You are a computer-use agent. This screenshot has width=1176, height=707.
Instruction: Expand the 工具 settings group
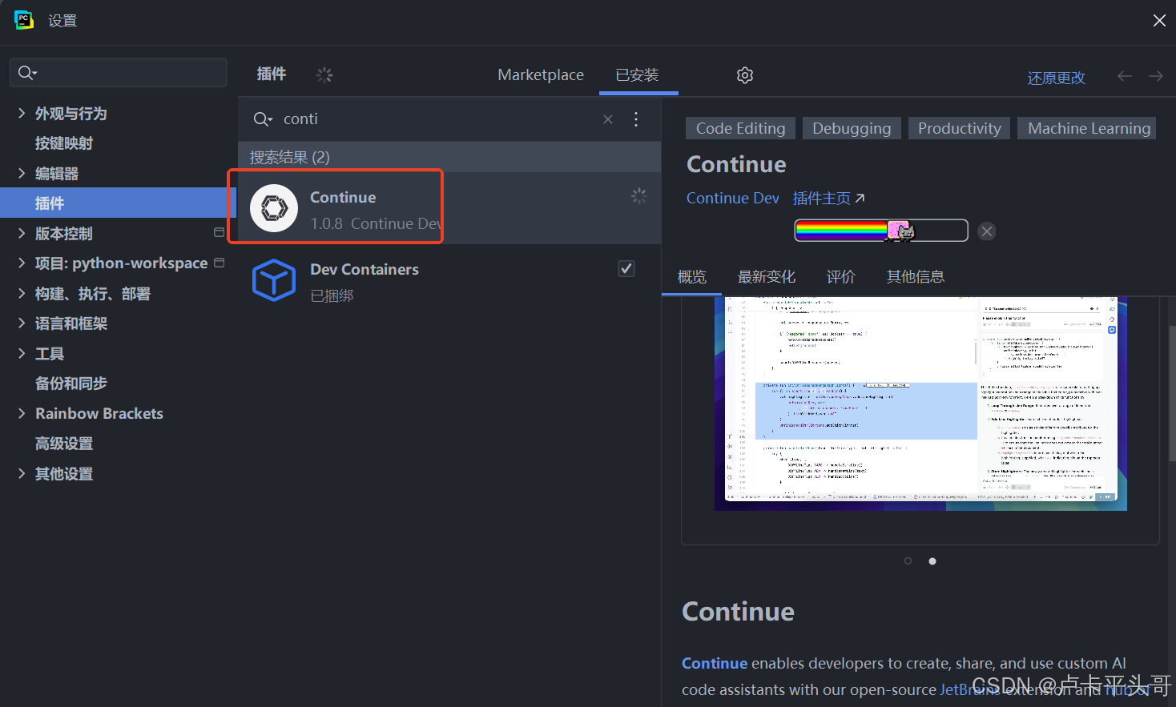point(22,353)
